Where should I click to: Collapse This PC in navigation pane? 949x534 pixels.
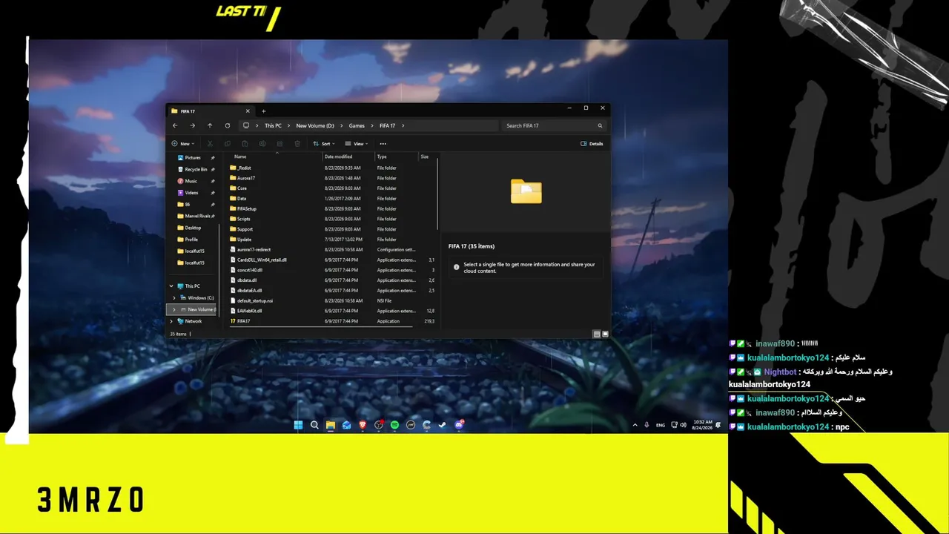[171, 286]
